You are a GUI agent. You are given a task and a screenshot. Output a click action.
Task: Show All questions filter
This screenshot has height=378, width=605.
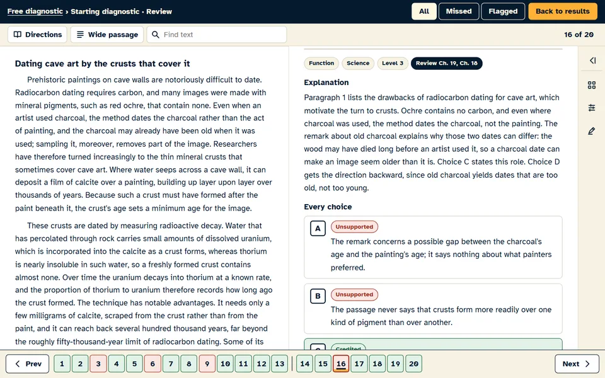(424, 11)
